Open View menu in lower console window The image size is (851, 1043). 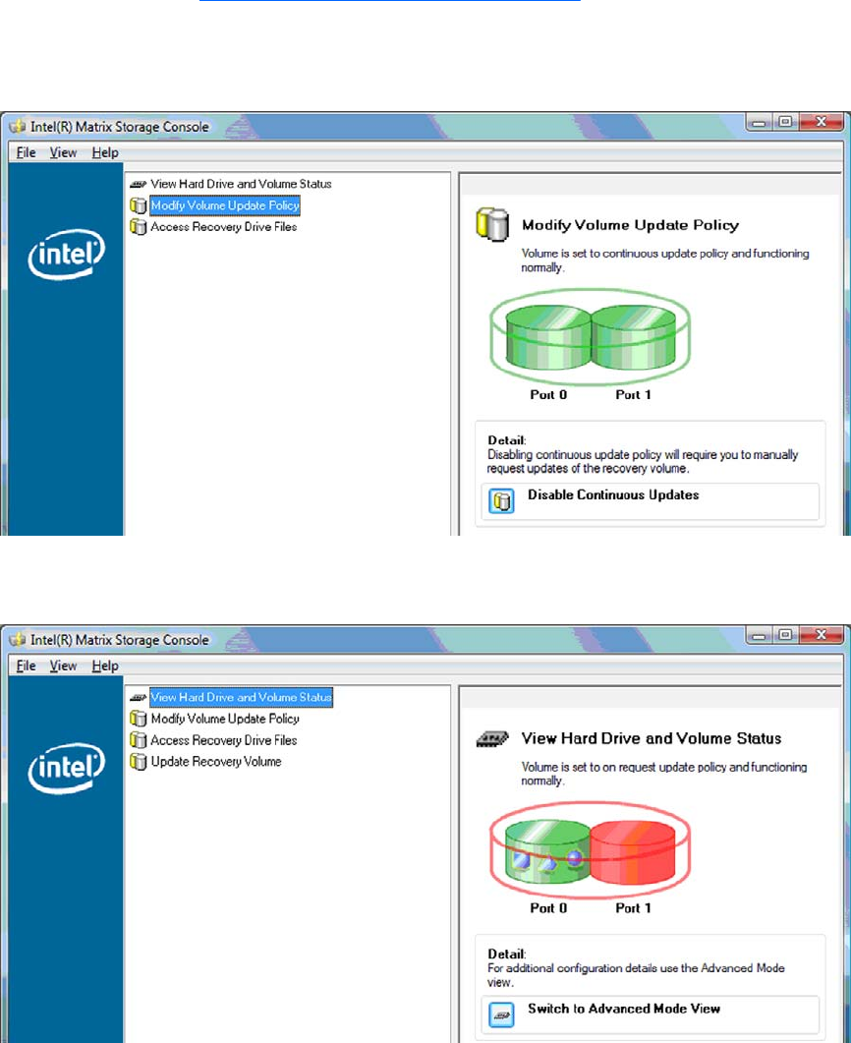pyautogui.click(x=63, y=666)
